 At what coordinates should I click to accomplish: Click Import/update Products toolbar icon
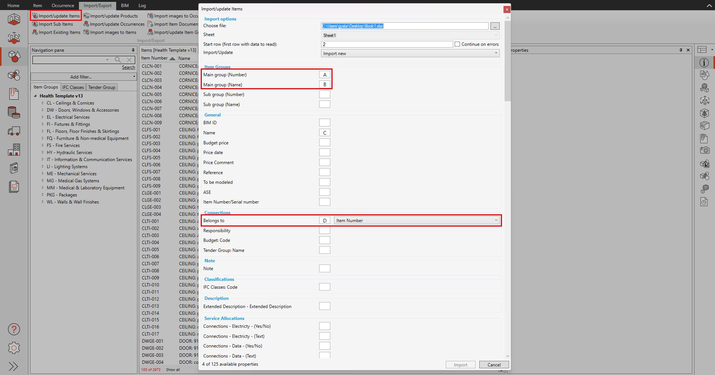coord(86,16)
